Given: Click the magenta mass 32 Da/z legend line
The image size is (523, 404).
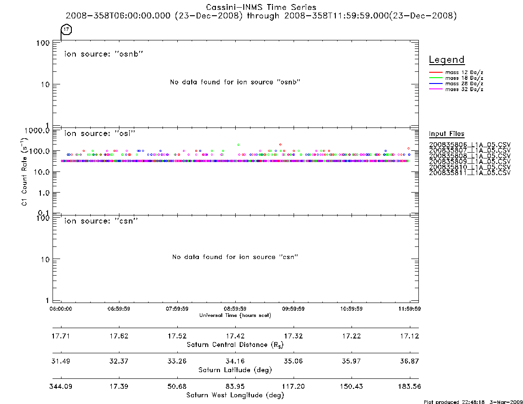Looking at the screenshot, I should pyautogui.click(x=435, y=89).
